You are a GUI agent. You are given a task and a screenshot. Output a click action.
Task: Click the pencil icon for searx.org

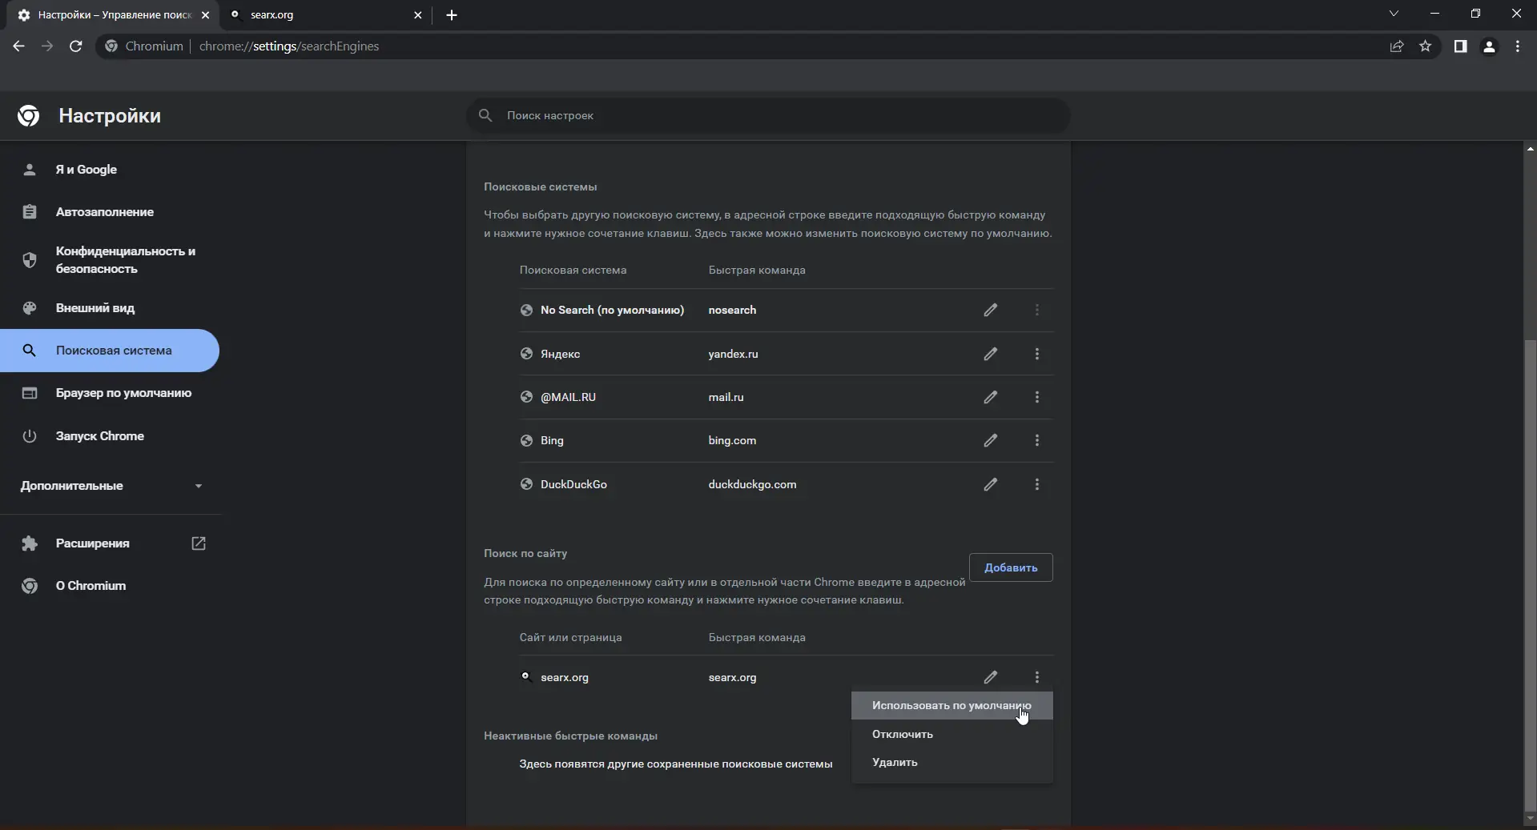click(991, 677)
